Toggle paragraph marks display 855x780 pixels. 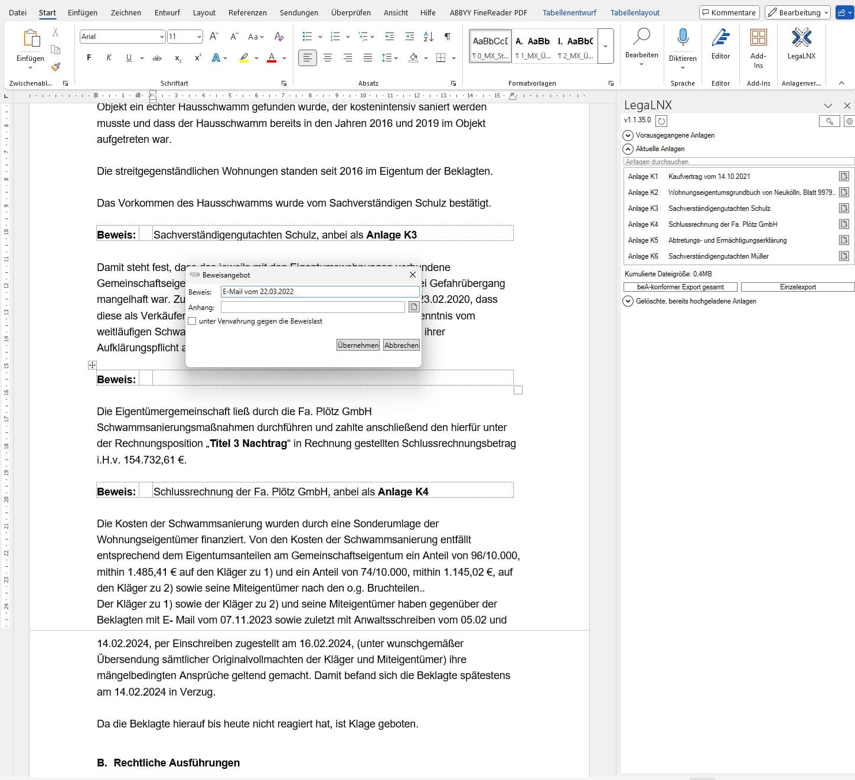tap(448, 37)
